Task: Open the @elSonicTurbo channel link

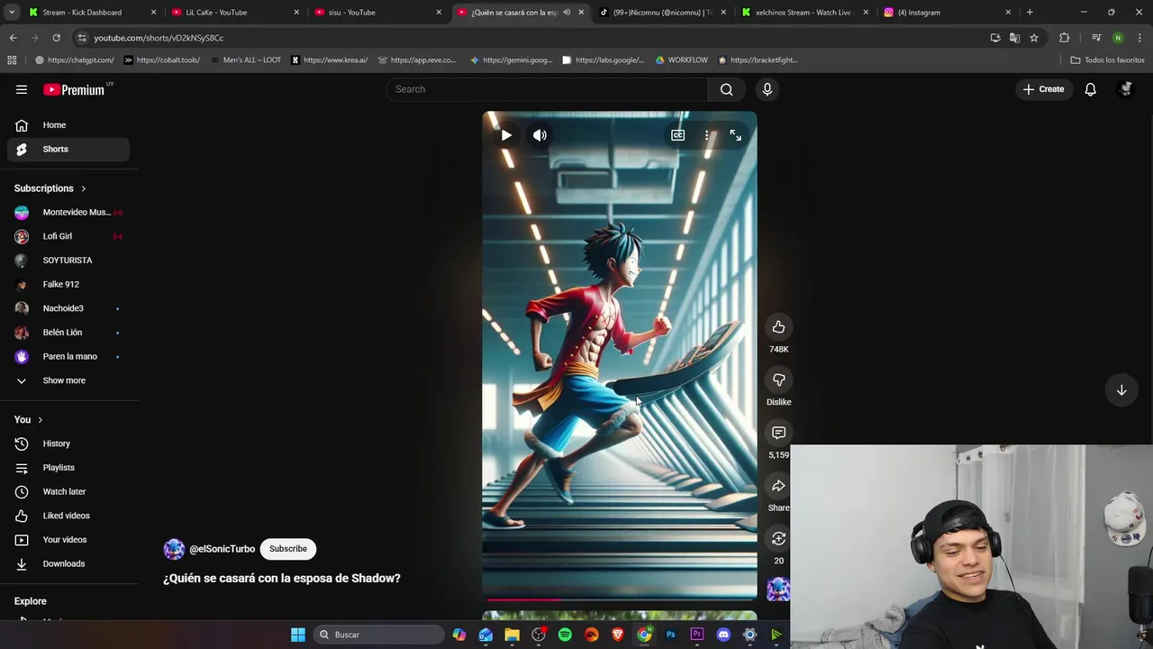Action: (x=222, y=549)
